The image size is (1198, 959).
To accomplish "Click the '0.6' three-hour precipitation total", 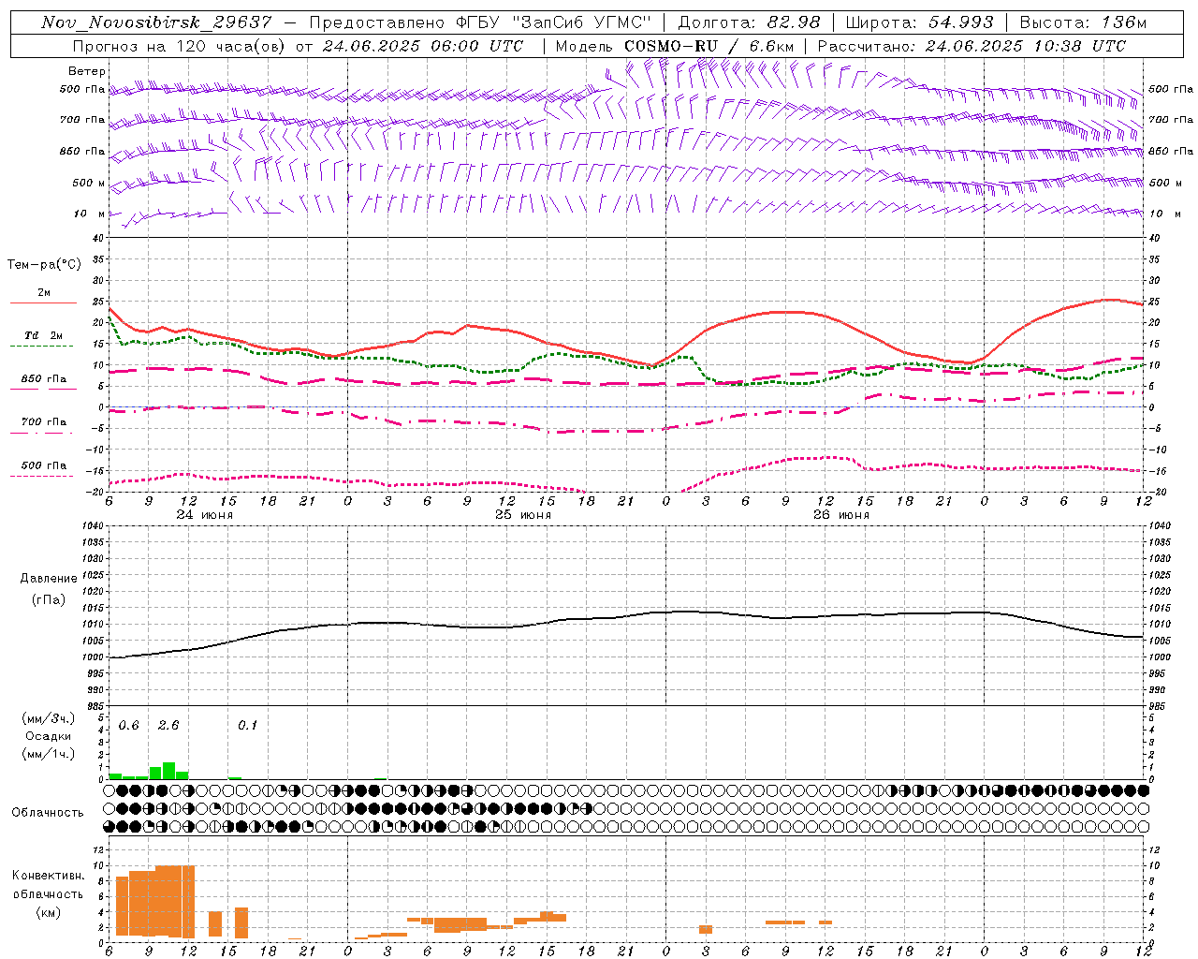I will click(x=129, y=726).
